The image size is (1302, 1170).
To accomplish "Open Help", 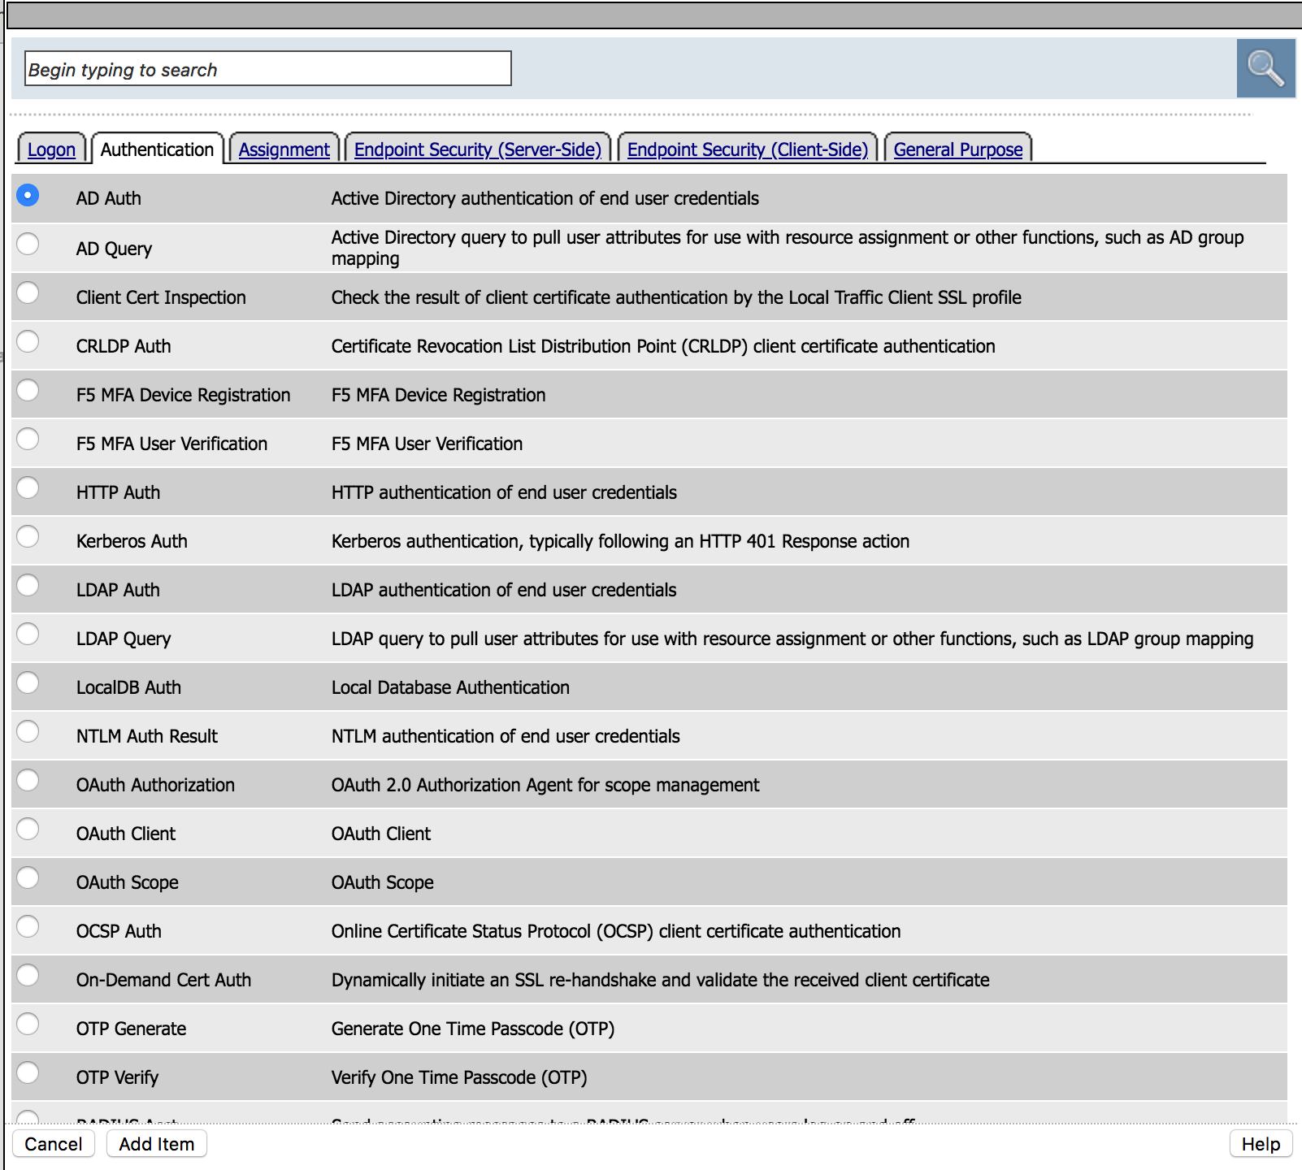I will pos(1261,1144).
